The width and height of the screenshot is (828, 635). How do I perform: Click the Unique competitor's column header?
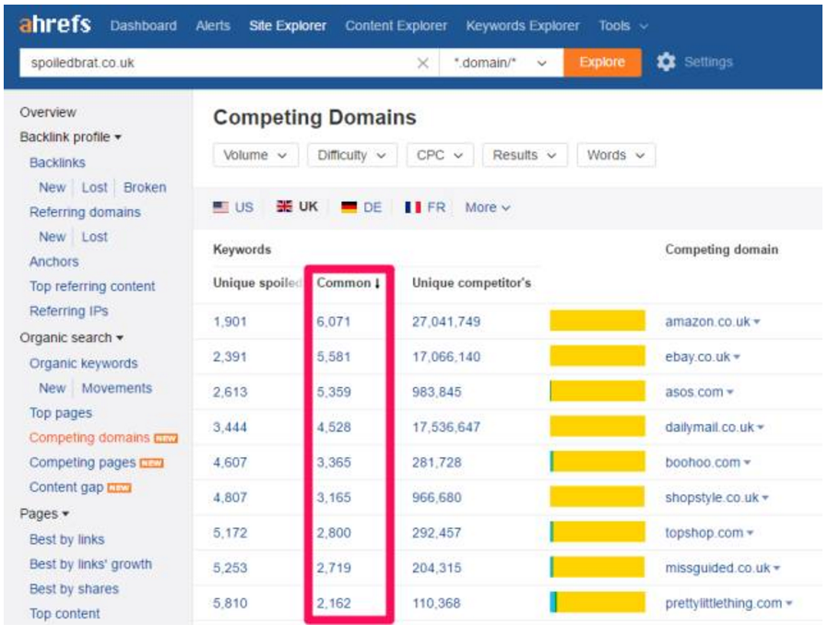[471, 284]
